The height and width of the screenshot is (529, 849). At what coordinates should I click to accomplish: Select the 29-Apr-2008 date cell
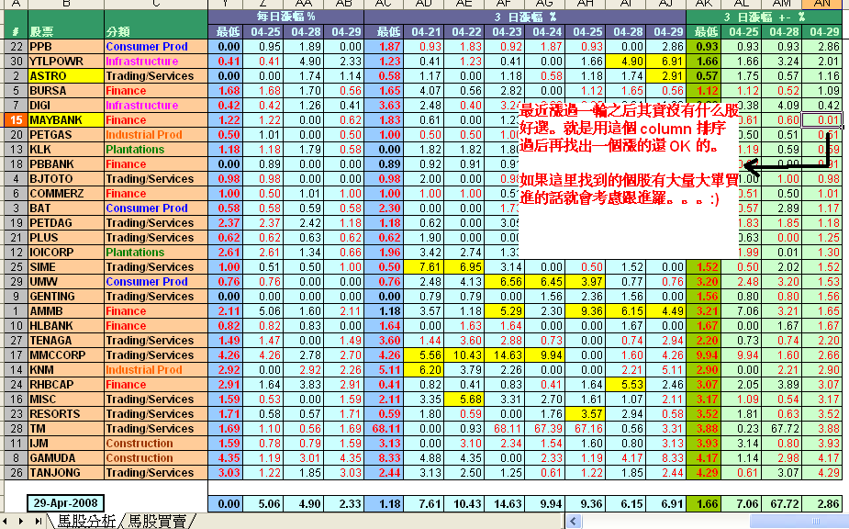coord(64,503)
